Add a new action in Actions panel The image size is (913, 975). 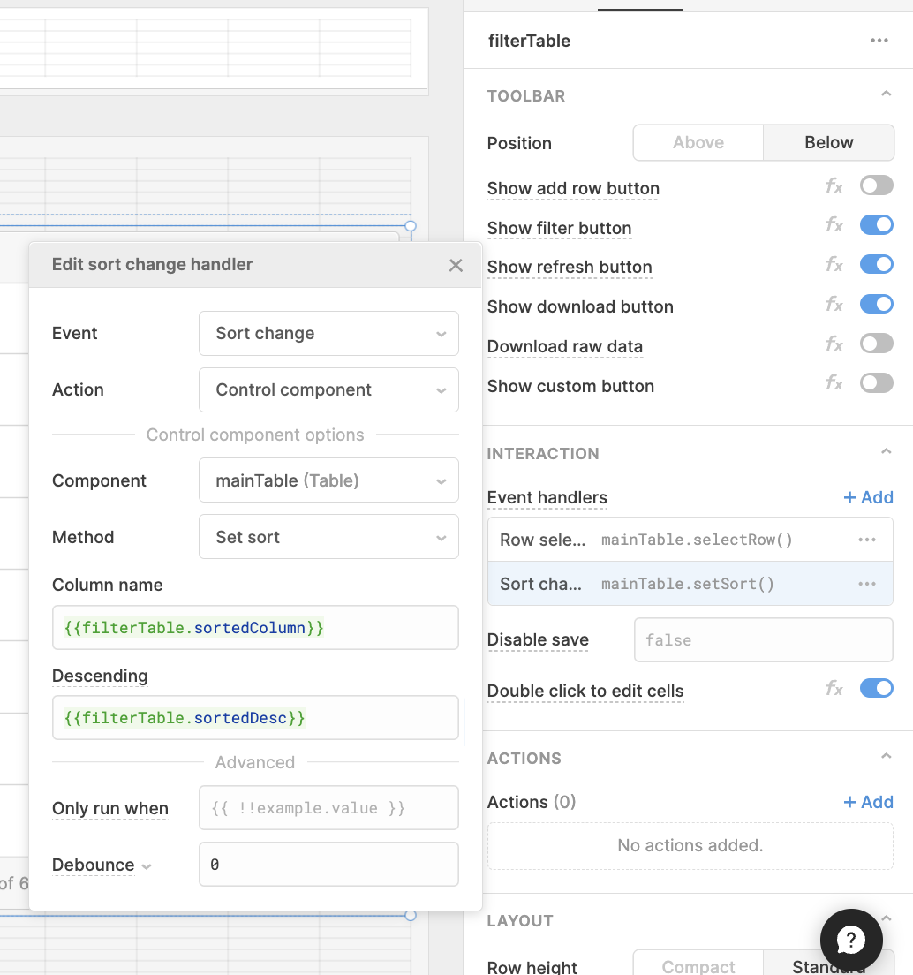tap(868, 802)
